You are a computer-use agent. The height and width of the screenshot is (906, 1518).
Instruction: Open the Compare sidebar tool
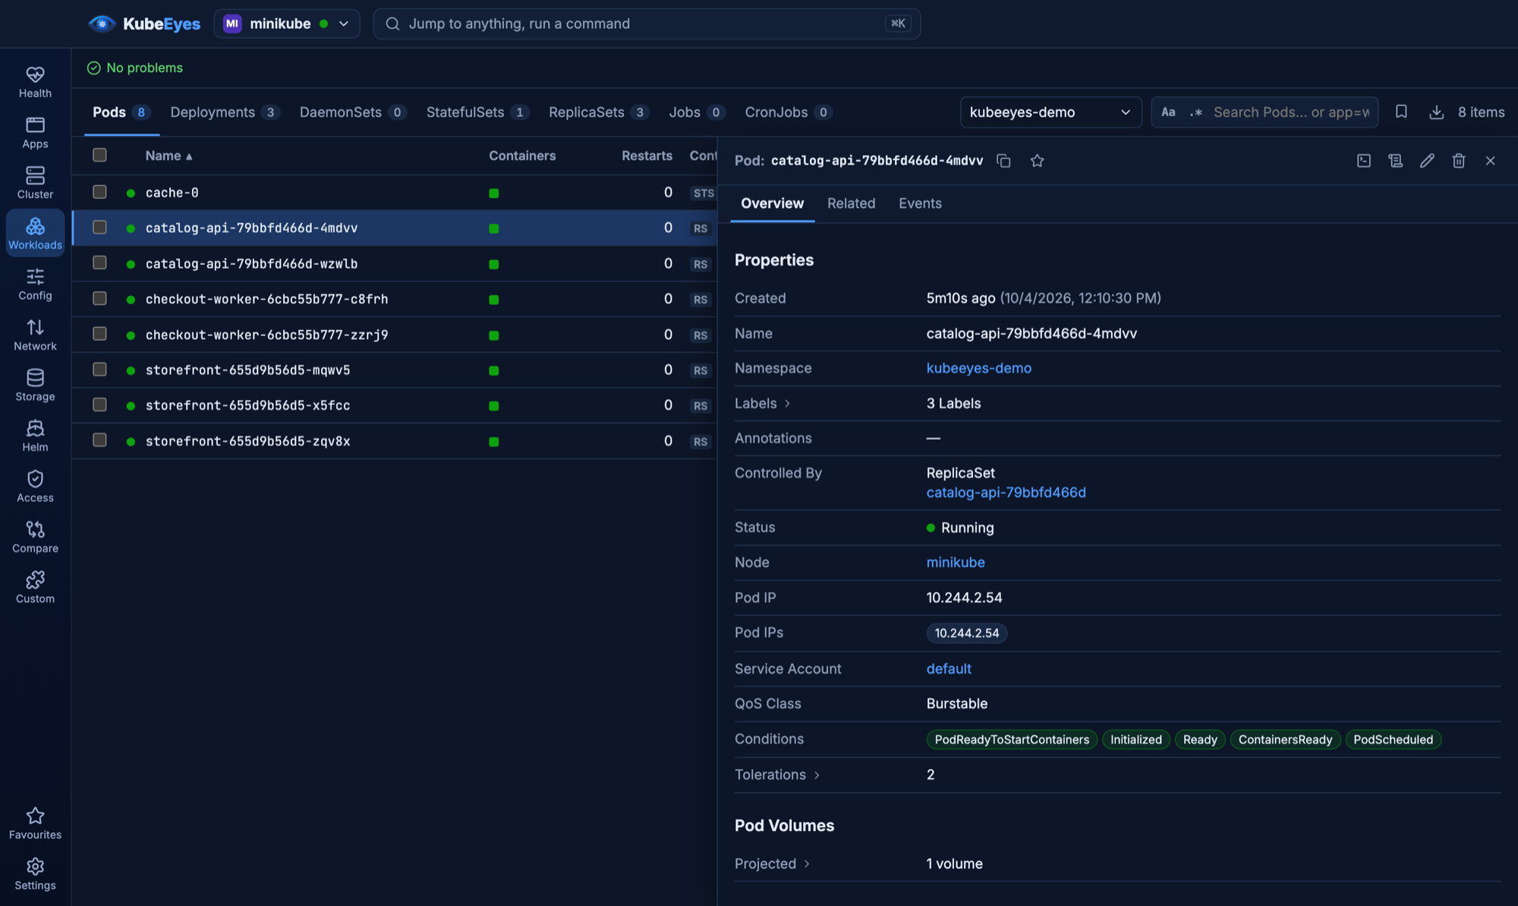(35, 537)
